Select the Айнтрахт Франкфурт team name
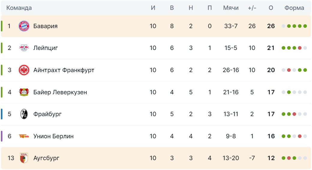312x170 pixels. (64, 70)
